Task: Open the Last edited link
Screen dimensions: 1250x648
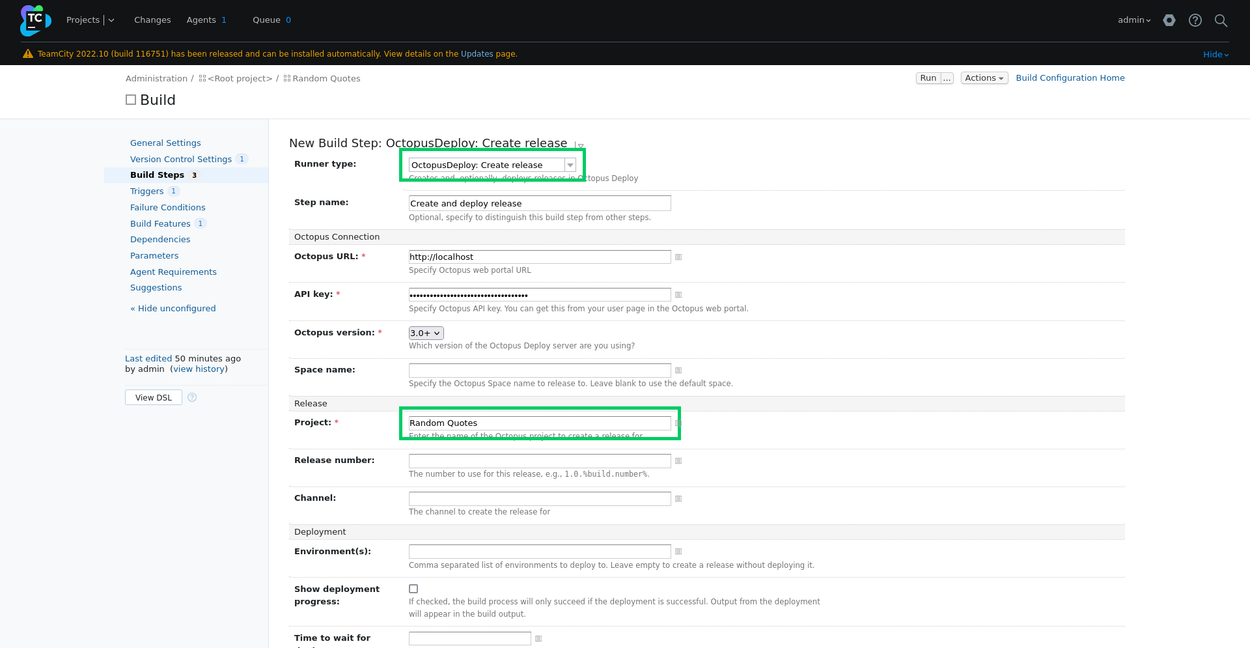Action: (148, 359)
